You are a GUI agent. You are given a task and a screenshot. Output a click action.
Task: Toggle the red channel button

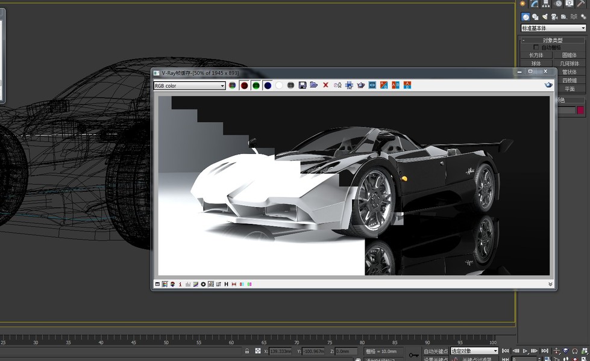[244, 85]
